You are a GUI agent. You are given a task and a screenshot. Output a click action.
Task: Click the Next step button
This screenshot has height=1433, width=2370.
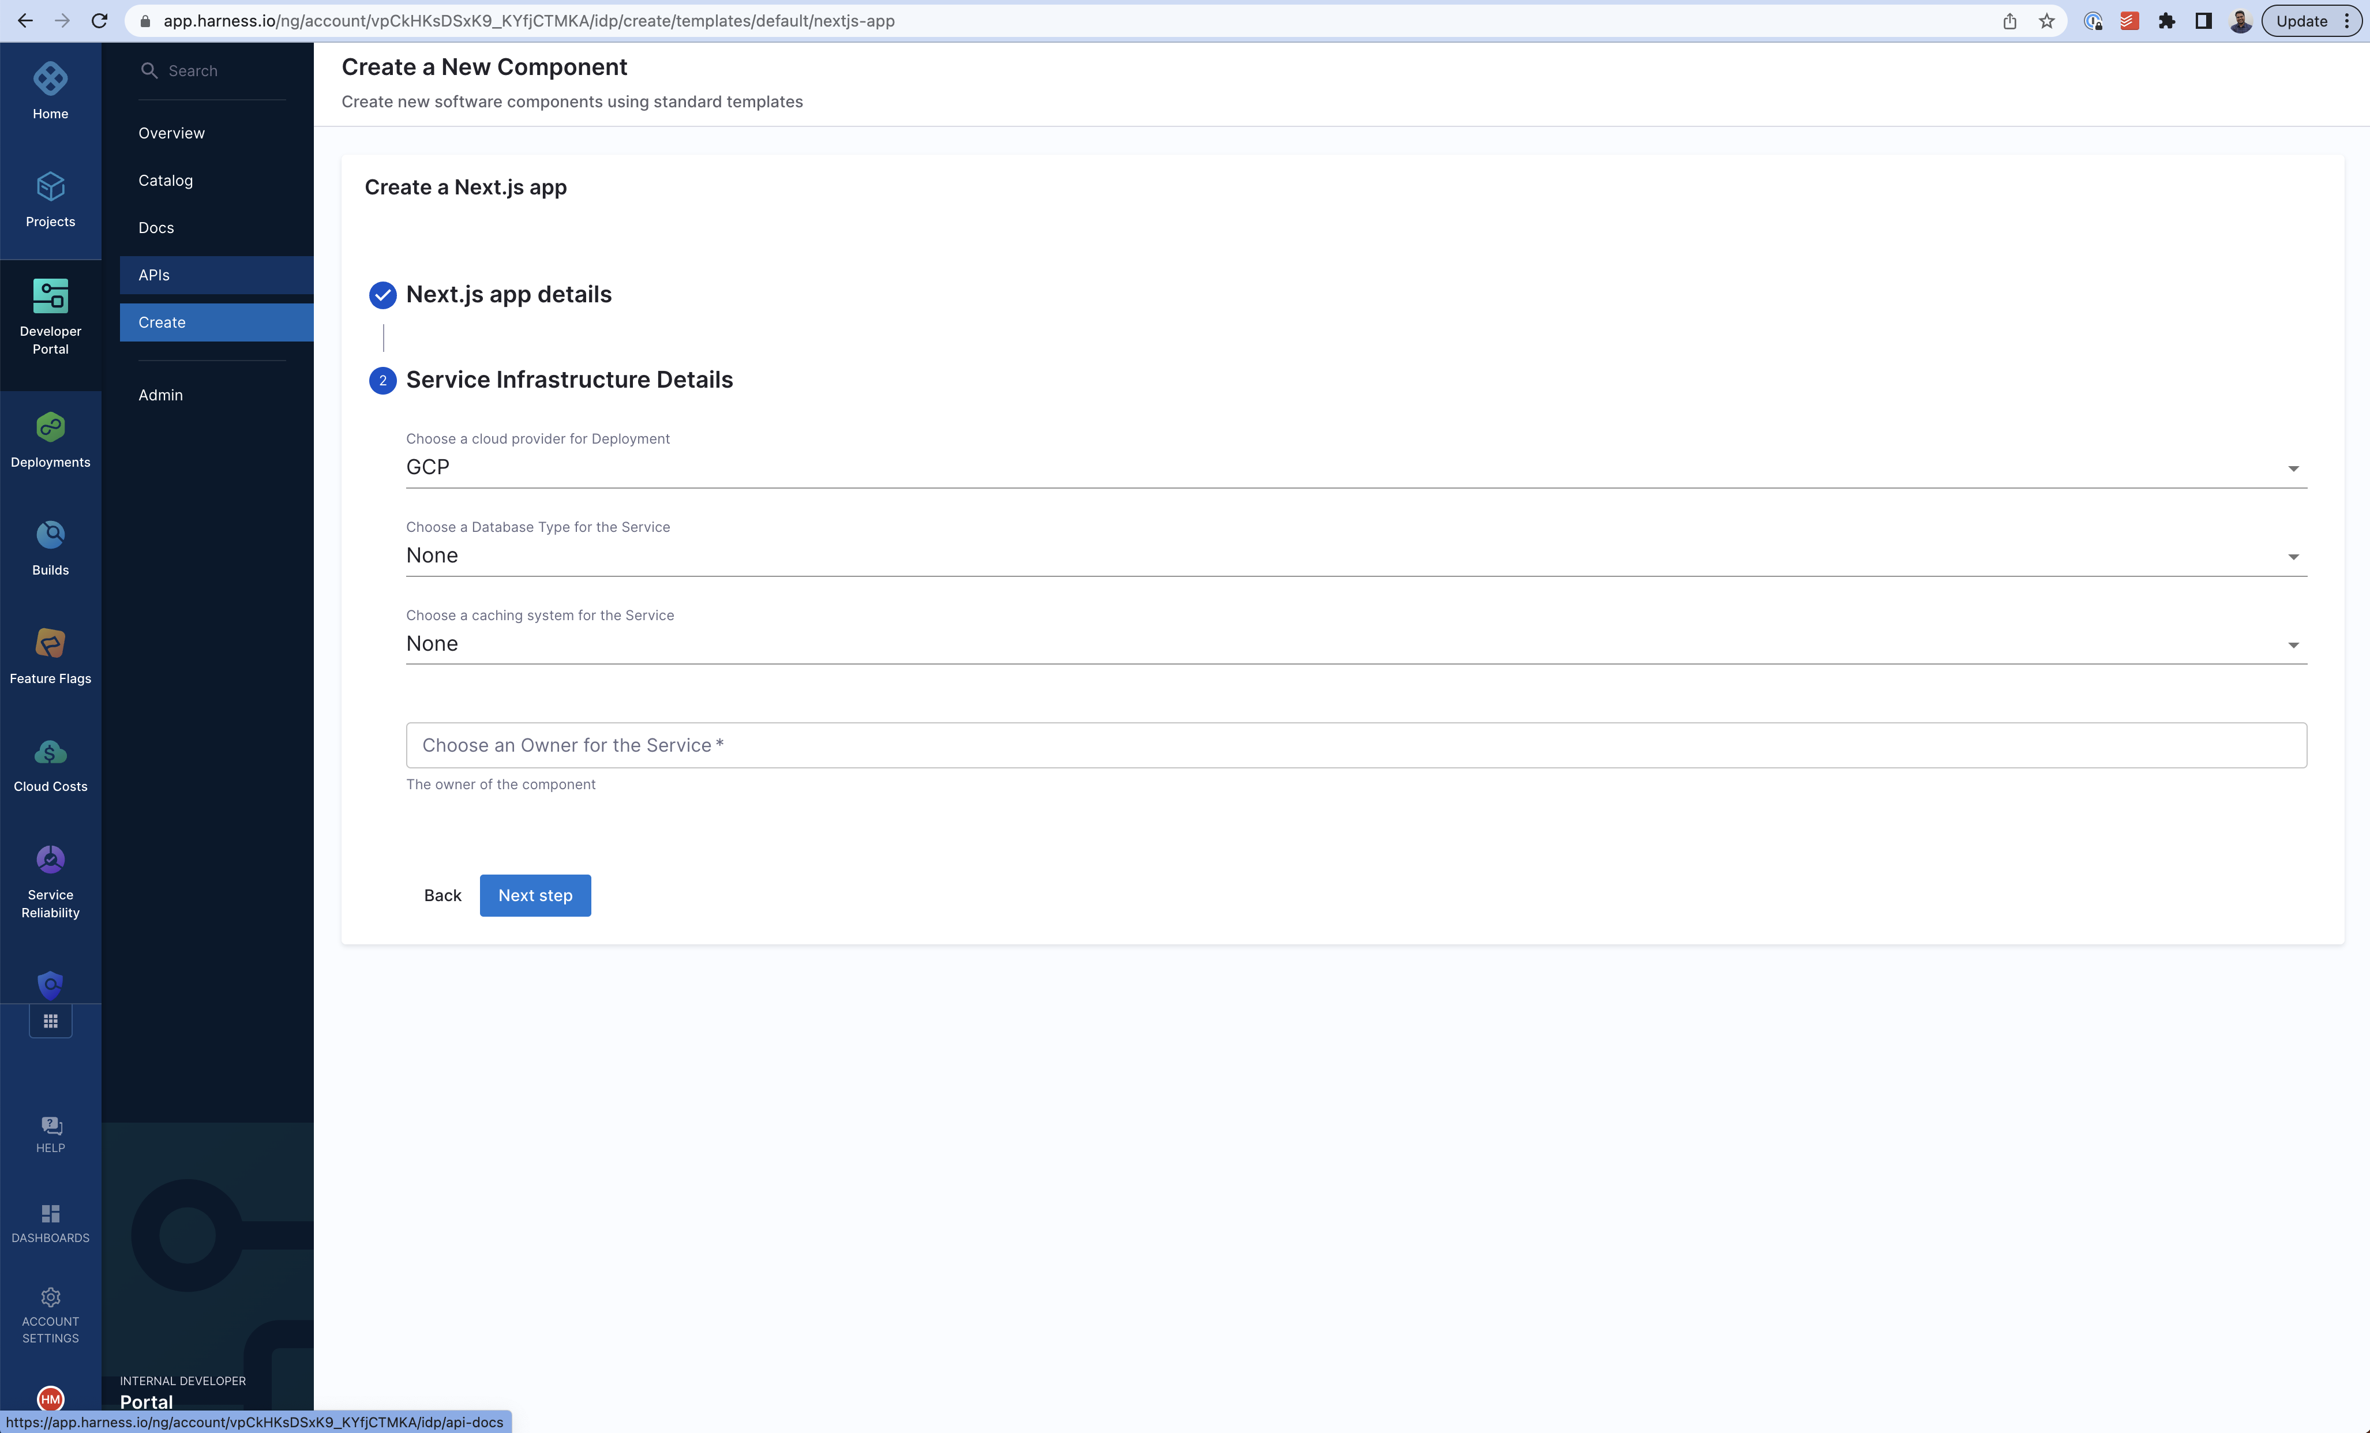click(535, 895)
